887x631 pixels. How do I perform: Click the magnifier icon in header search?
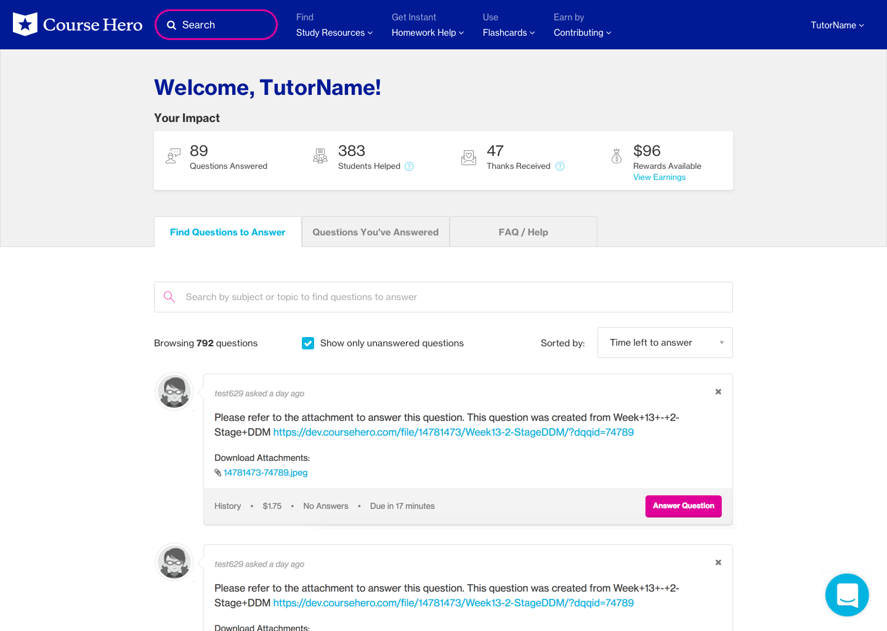(x=172, y=25)
